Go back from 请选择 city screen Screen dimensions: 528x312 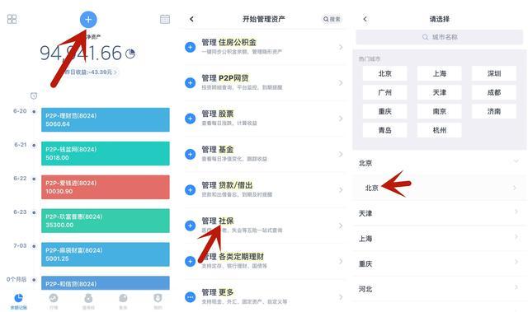tap(365, 19)
